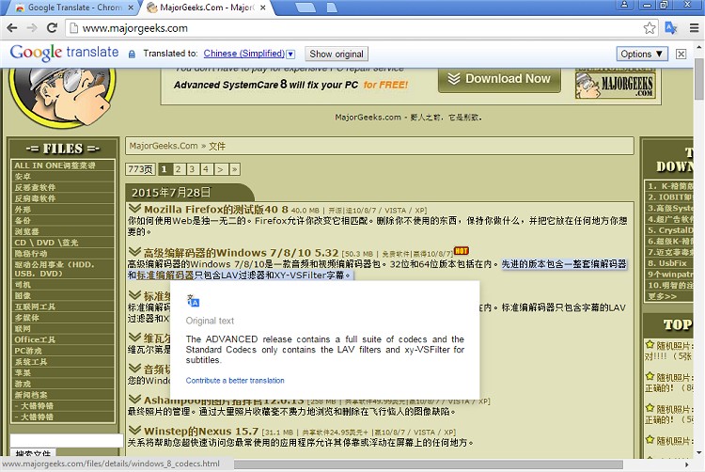Screen dimensions: 705x472
Task: Click the address bar showing www.majorgeeks.com
Action: pyautogui.click(x=355, y=28)
